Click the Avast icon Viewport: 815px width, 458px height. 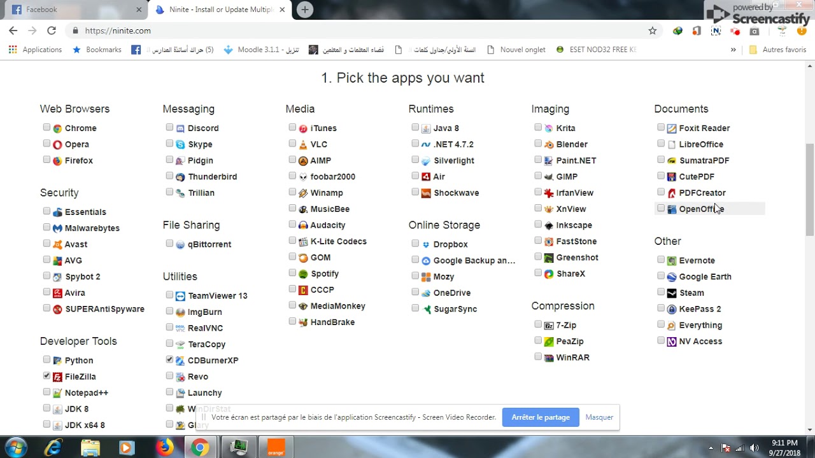pos(57,244)
